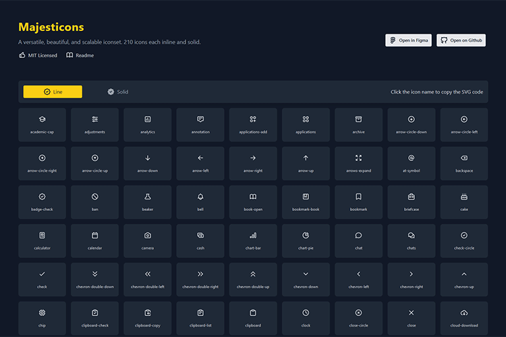Click the chevron-down icon tile
Image resolution: width=506 pixels, height=337 pixels.
click(x=306, y=279)
